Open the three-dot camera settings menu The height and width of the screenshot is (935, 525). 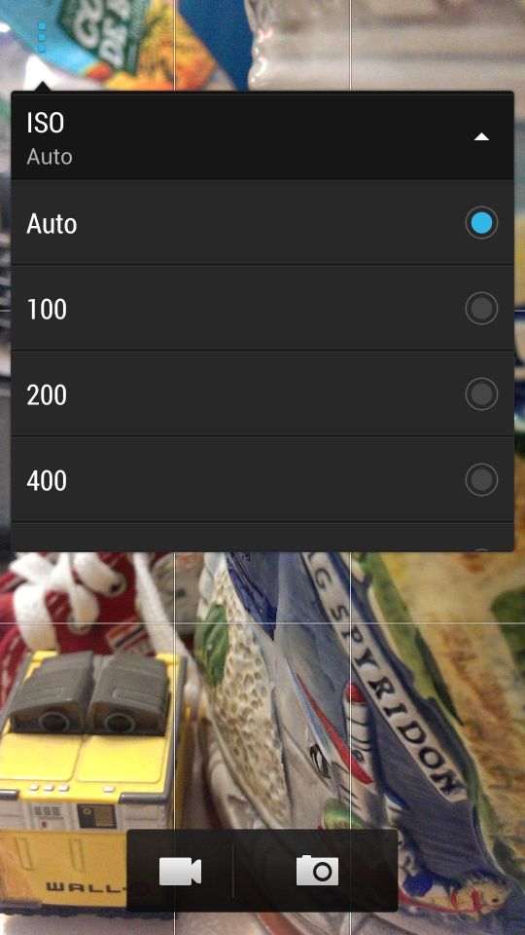42,38
